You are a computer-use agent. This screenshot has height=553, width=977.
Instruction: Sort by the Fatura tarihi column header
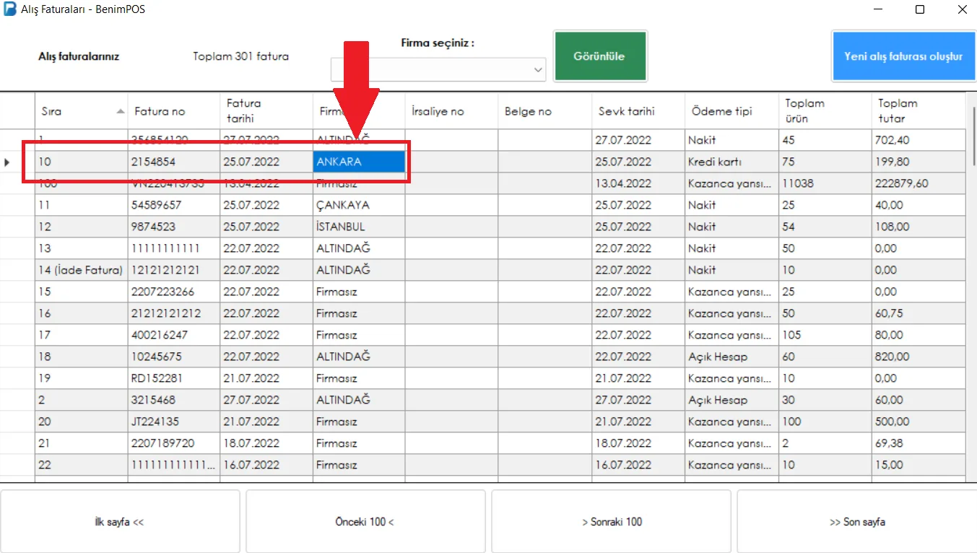tap(266, 111)
